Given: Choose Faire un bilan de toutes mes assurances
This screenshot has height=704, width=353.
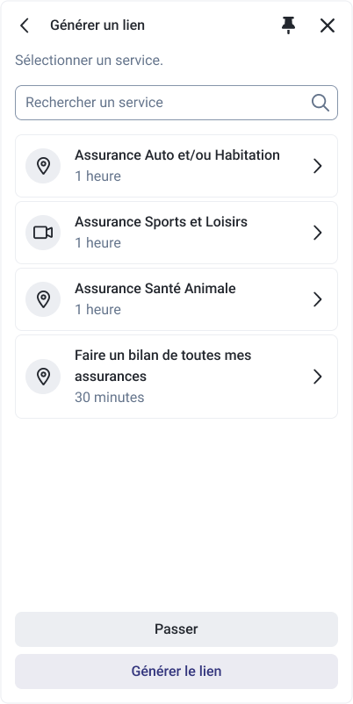Looking at the screenshot, I should point(176,377).
